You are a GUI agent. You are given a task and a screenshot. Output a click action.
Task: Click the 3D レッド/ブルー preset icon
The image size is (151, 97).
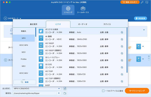(41, 59)
